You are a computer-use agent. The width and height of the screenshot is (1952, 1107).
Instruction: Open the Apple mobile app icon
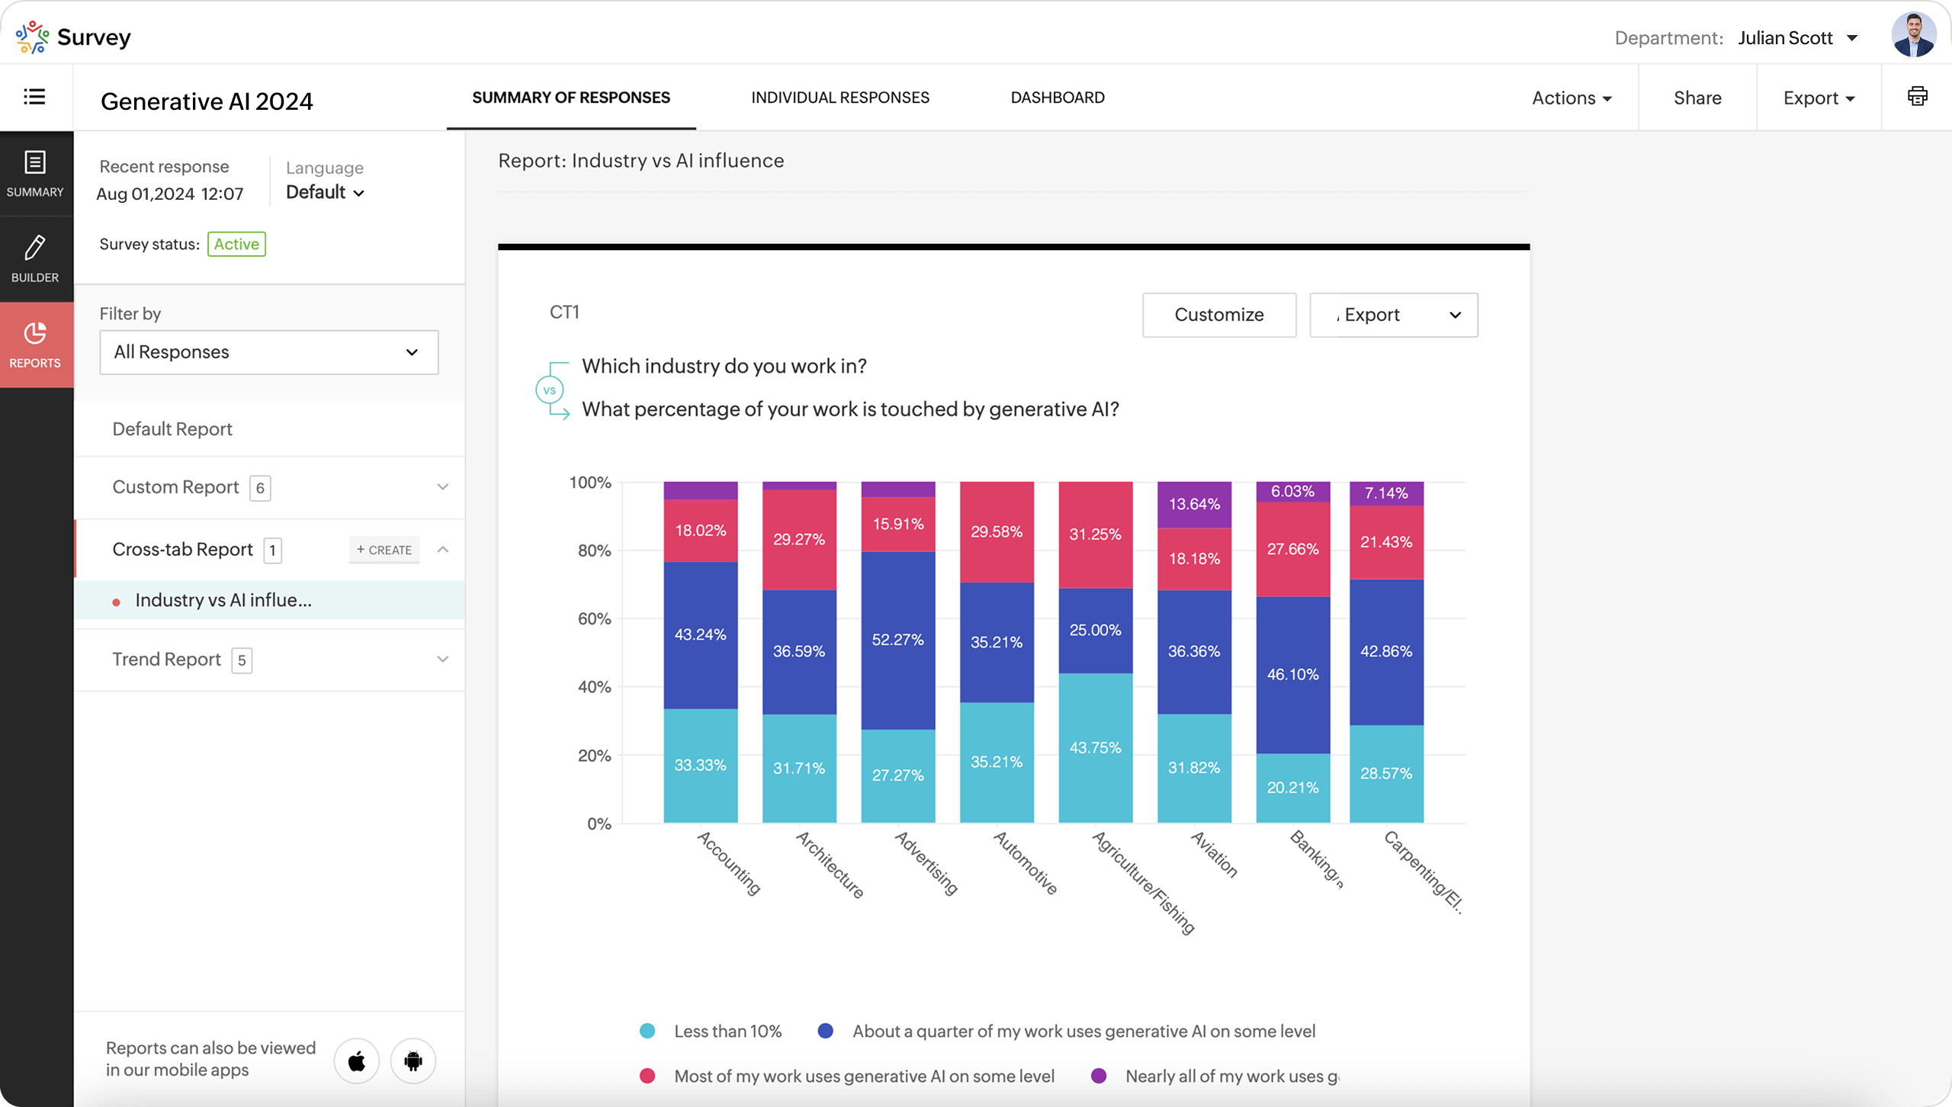pos(356,1060)
